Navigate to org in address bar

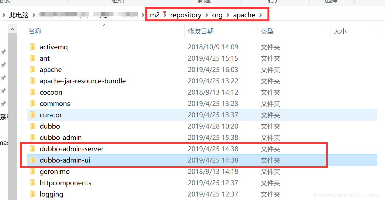coord(217,15)
